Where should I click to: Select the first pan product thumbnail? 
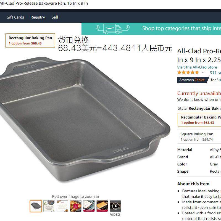tap(36, 206)
